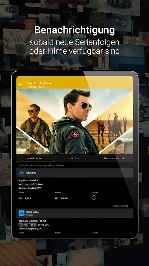Screen dimensions: 149x266
Task: Tap the HD badge in Prime Video listing
Action: (26, 225)
